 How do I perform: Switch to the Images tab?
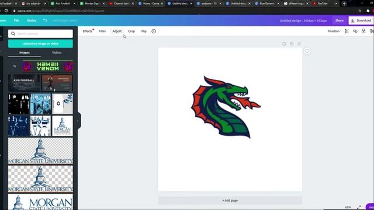(x=25, y=52)
